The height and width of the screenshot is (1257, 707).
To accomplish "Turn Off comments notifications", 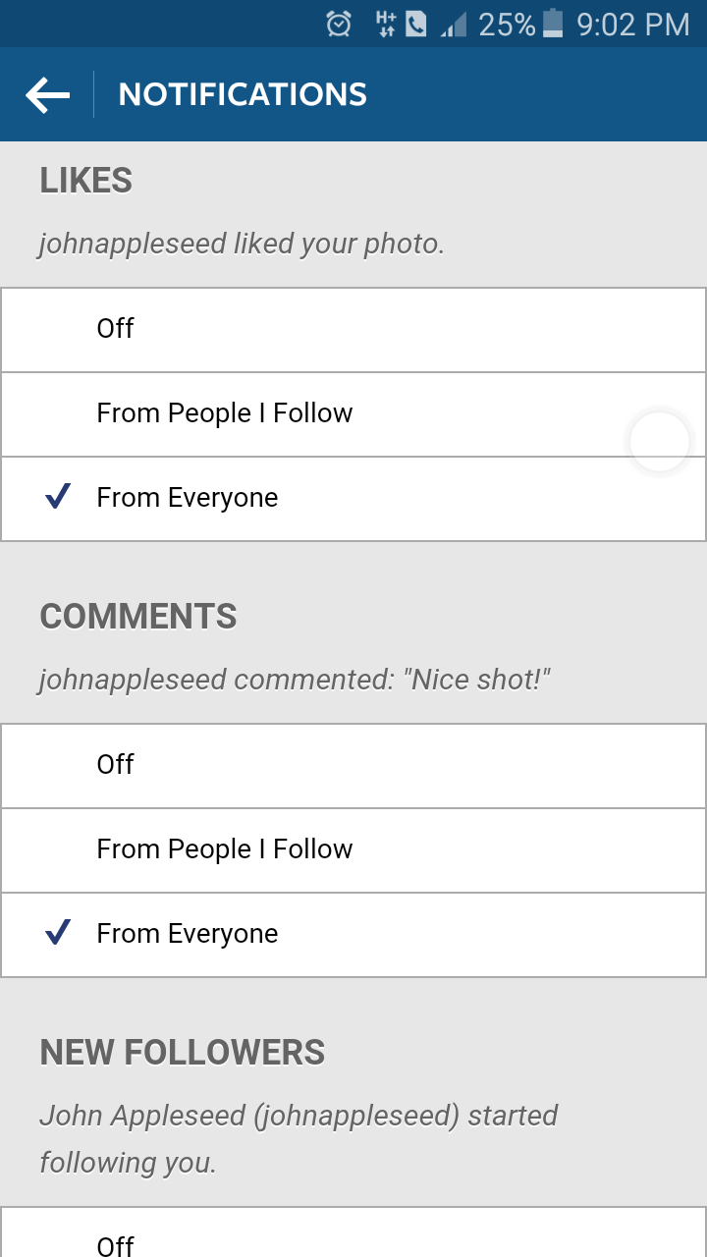I will [x=353, y=766].
